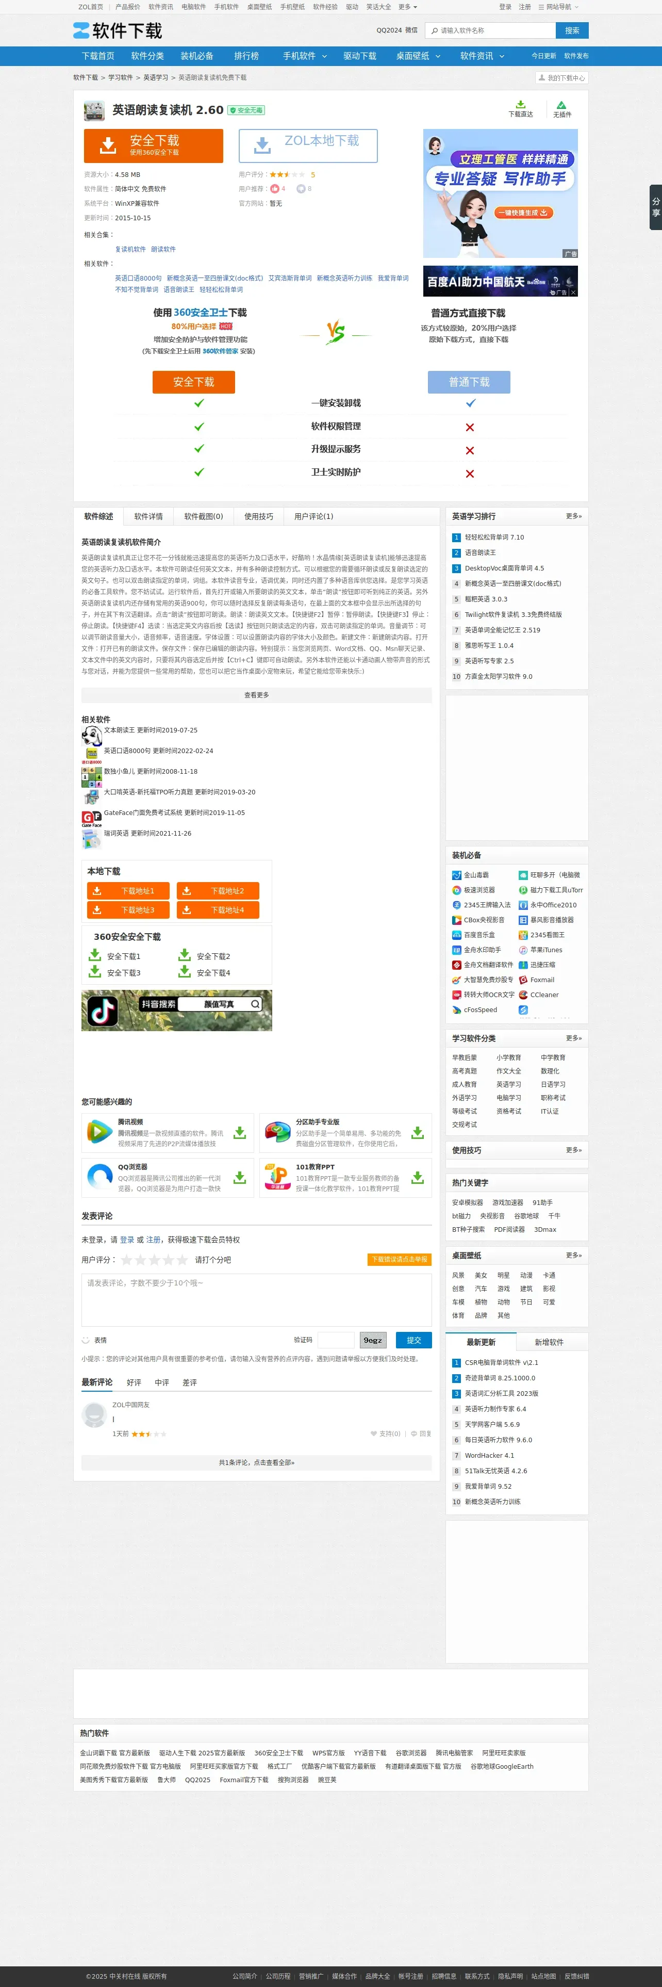Click the blue 普通下载 button

[x=469, y=382]
